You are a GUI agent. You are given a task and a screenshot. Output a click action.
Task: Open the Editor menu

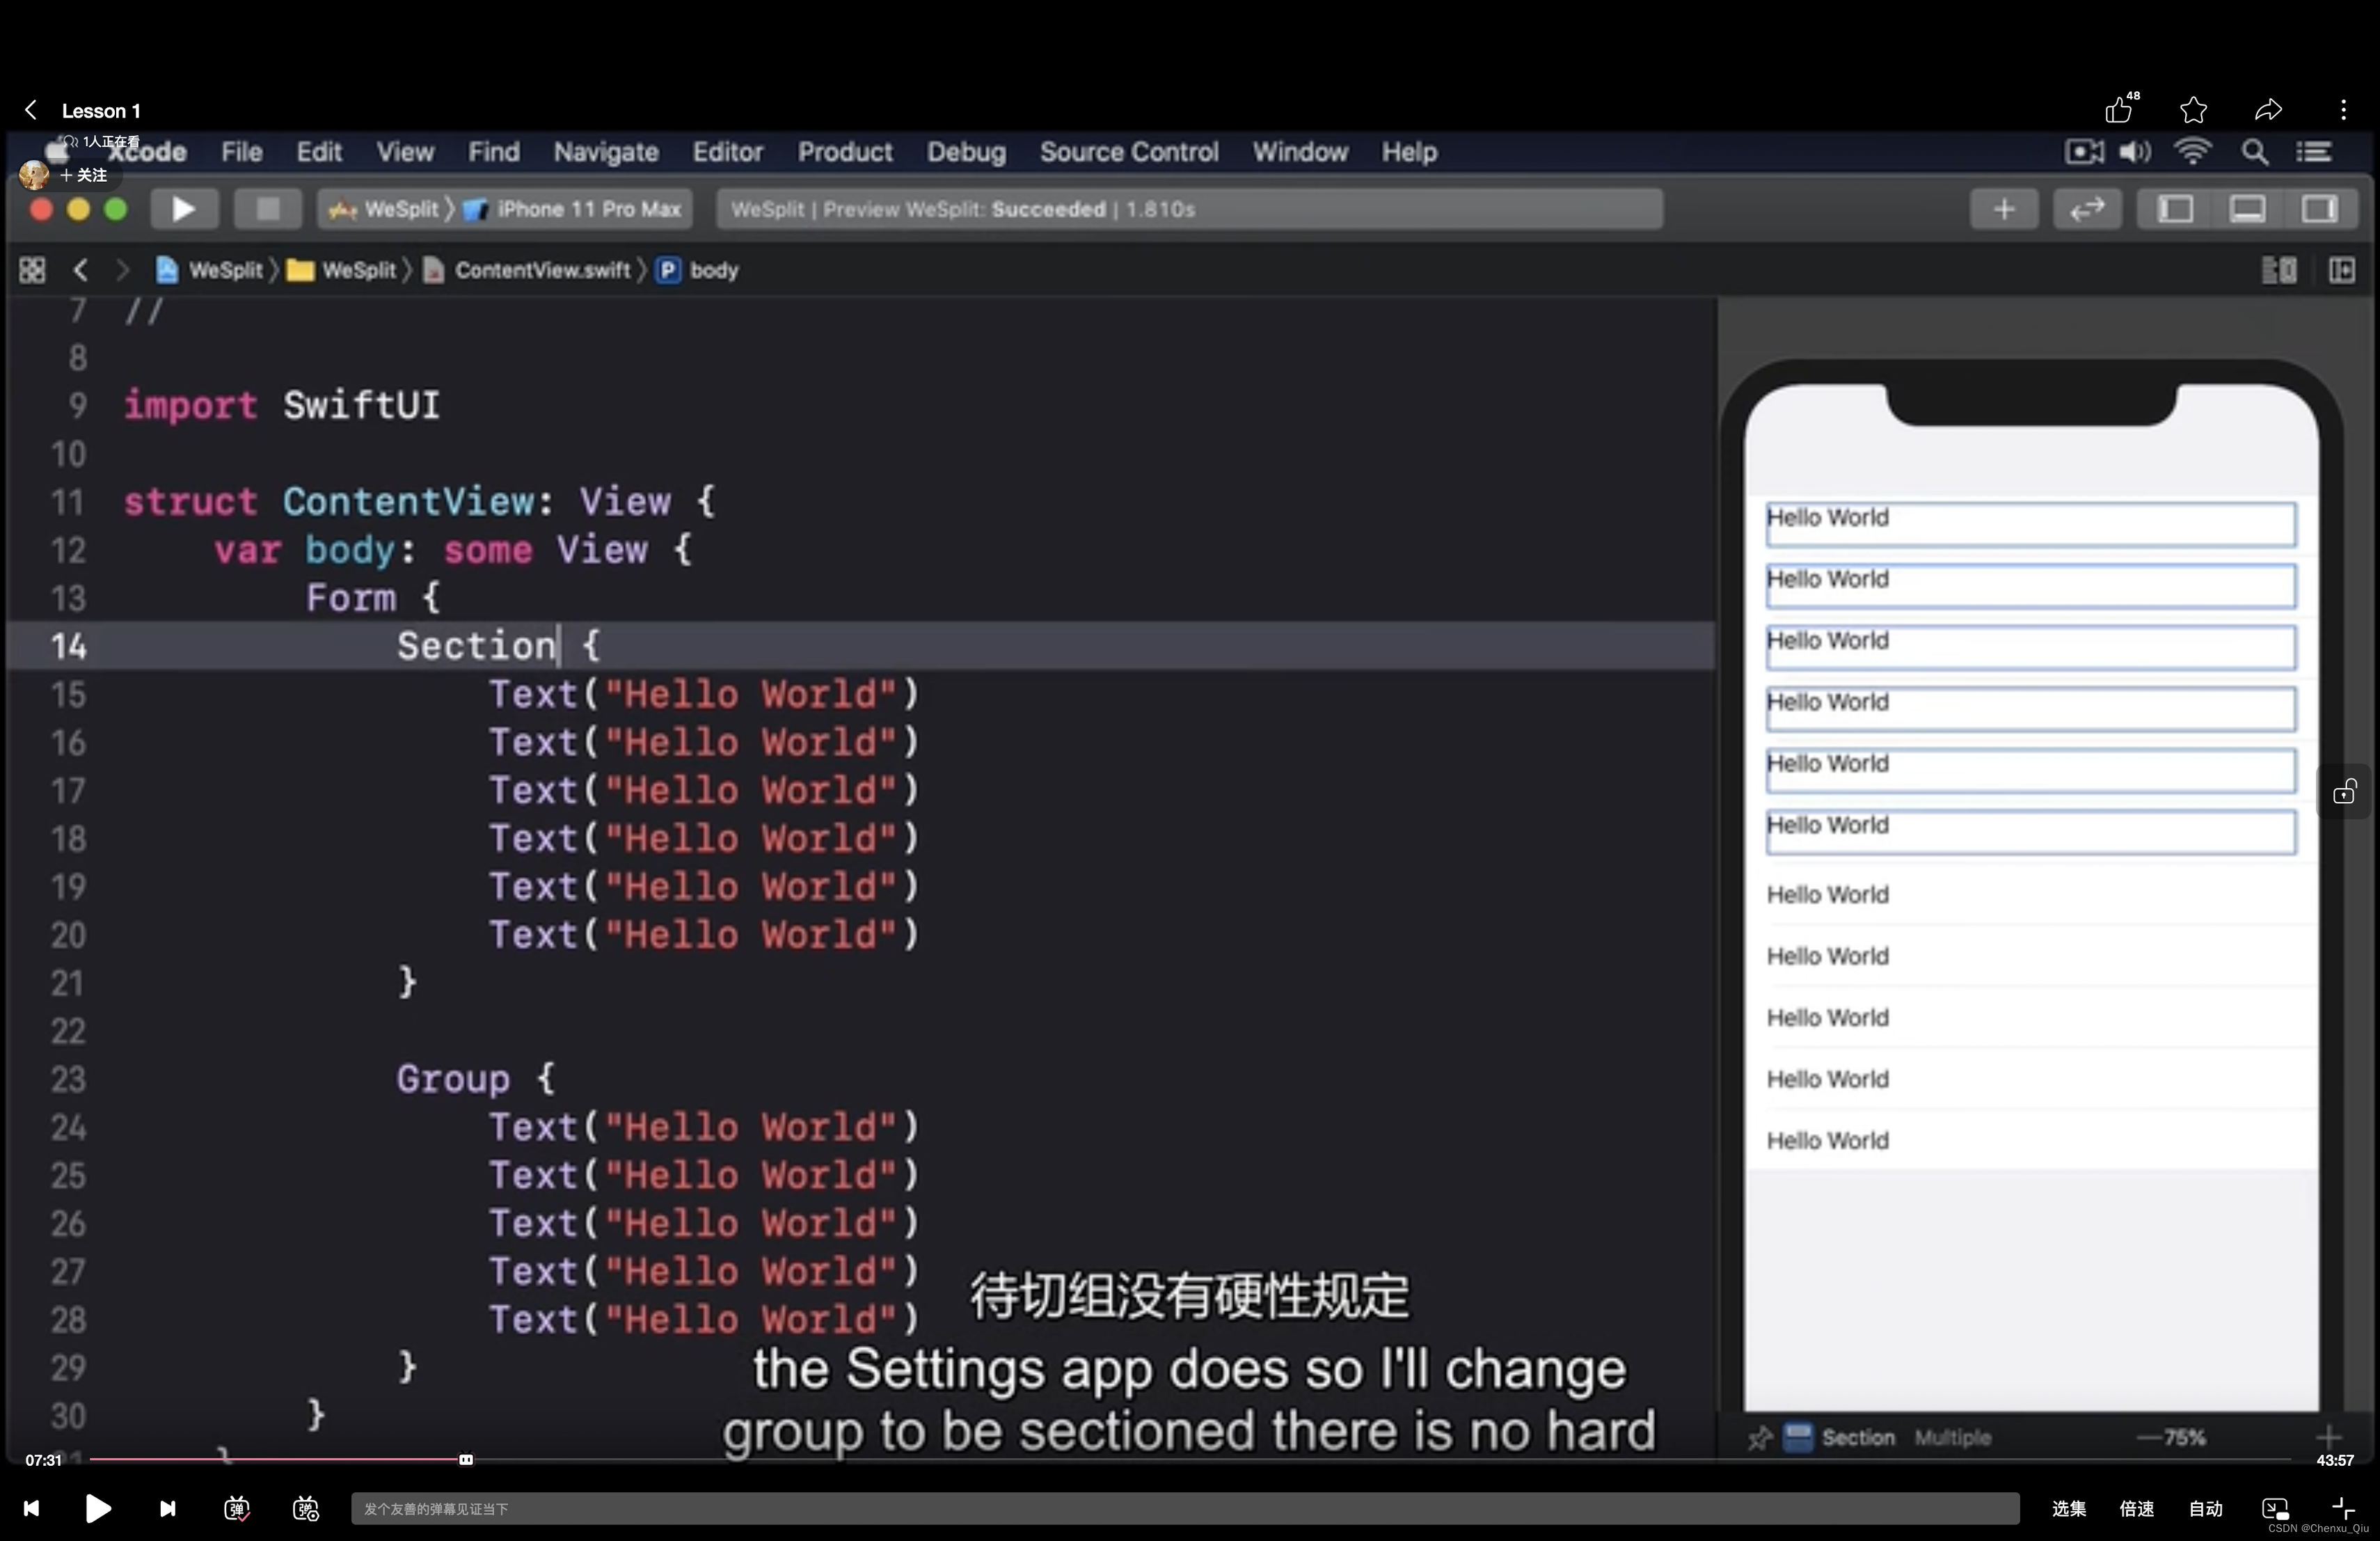point(727,151)
